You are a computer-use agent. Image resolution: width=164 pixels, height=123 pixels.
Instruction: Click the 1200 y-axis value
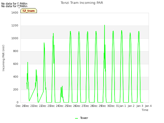(15, 26)
